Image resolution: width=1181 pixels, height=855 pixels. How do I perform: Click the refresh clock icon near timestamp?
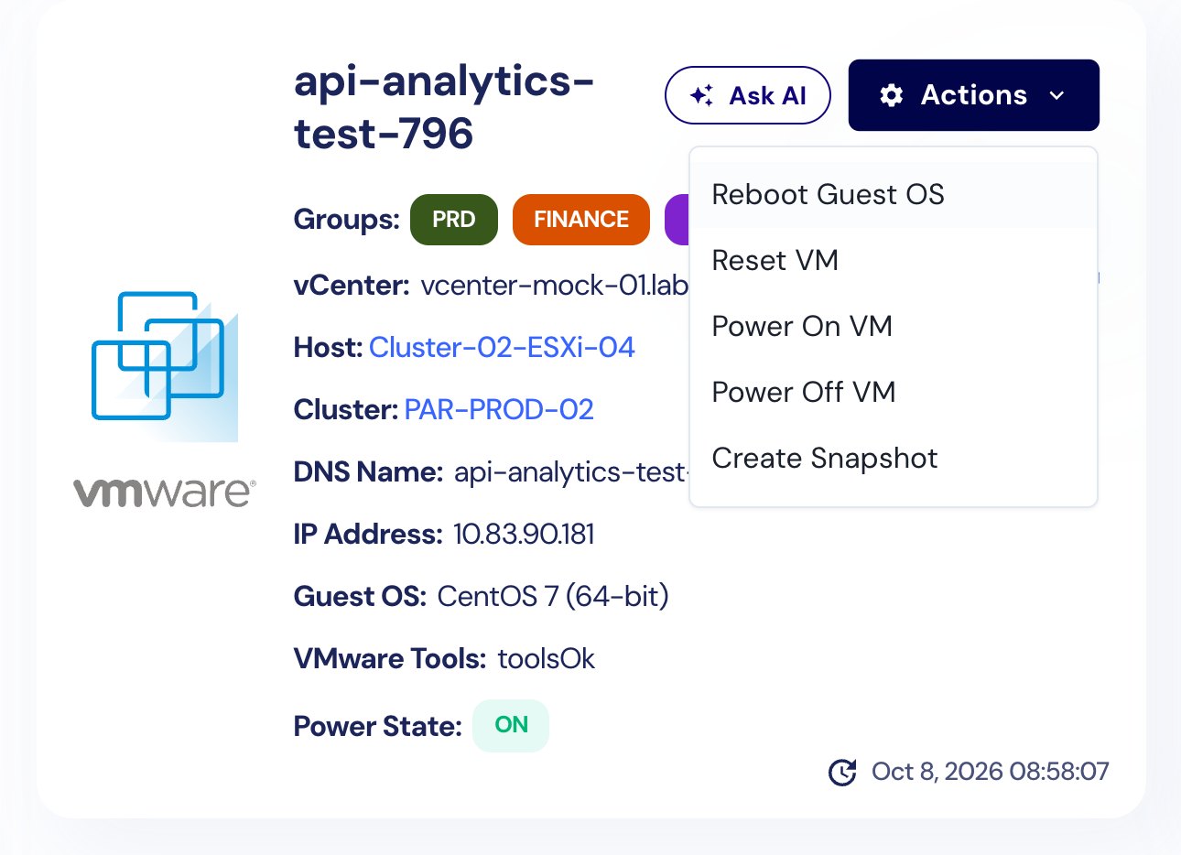pos(842,772)
